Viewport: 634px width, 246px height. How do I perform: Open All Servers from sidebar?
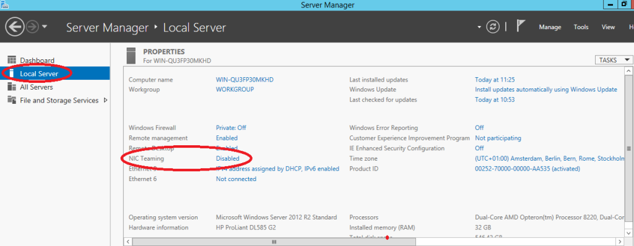(x=36, y=87)
